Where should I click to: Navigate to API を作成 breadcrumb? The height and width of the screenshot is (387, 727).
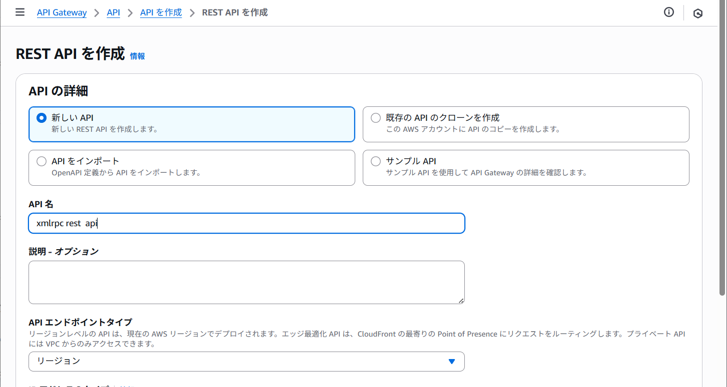(x=161, y=12)
